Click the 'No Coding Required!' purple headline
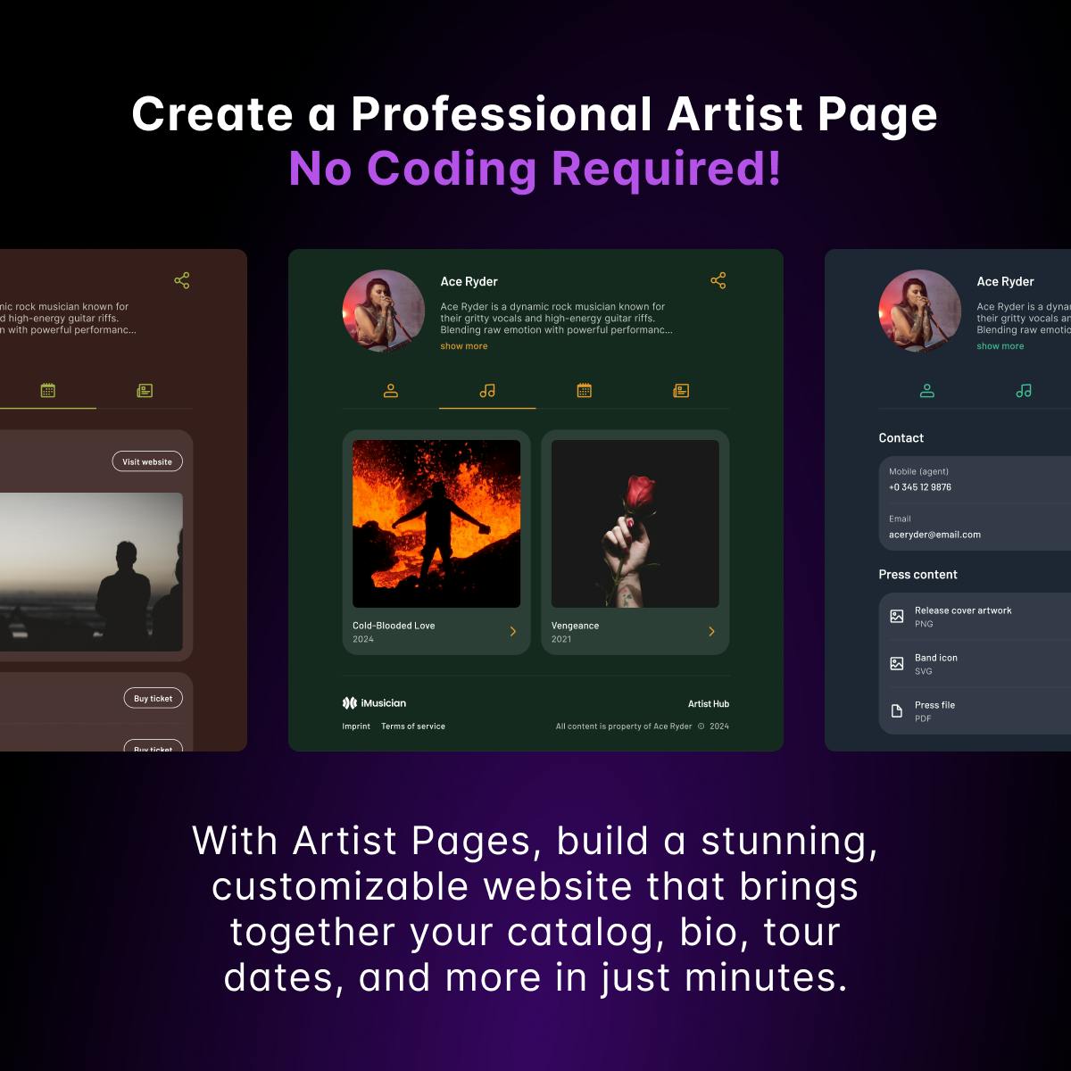Viewport: 1071px width, 1071px height. click(535, 168)
